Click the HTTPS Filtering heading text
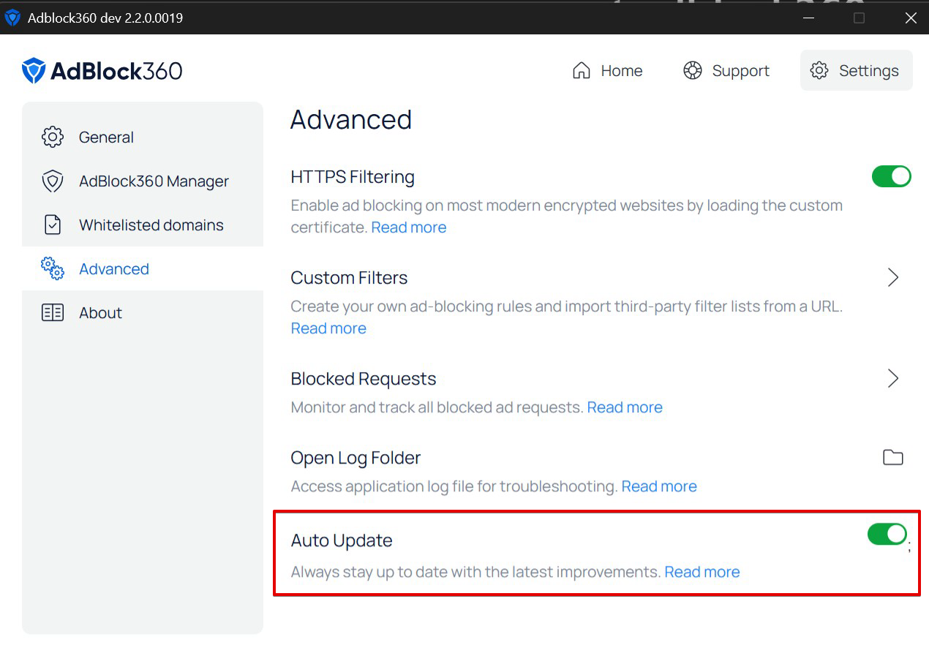The height and width of the screenshot is (656, 929). [x=353, y=177]
